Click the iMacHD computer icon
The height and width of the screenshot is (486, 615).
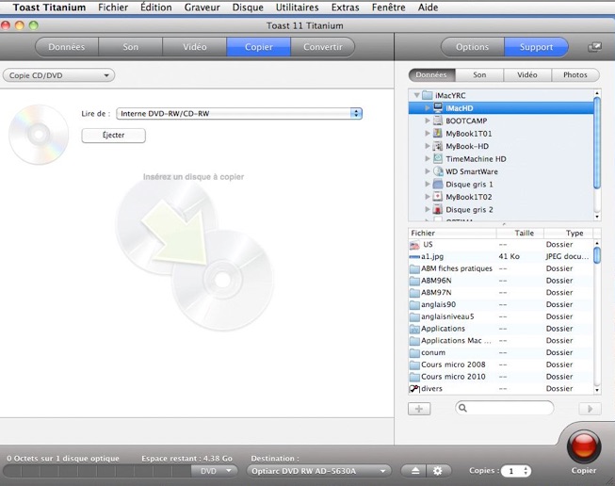click(438, 108)
